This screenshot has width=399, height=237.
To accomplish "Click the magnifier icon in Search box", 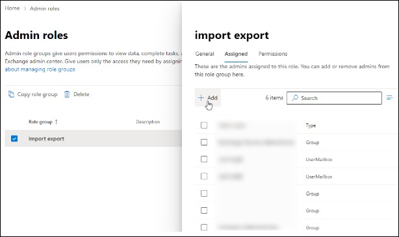I will tap(295, 98).
